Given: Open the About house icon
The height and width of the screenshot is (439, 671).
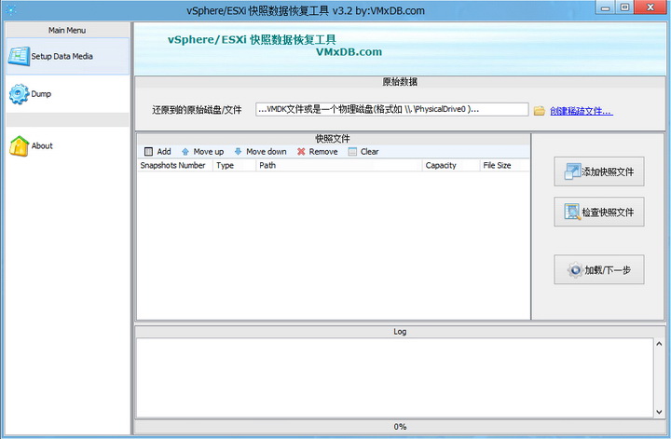Looking at the screenshot, I should pos(20,146).
